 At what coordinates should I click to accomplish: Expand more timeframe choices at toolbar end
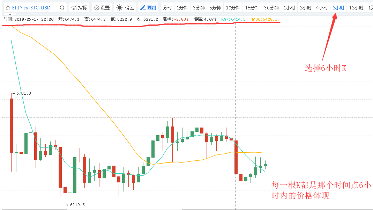[371, 7]
